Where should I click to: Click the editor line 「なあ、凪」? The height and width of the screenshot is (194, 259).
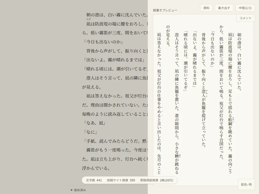coord(94,123)
